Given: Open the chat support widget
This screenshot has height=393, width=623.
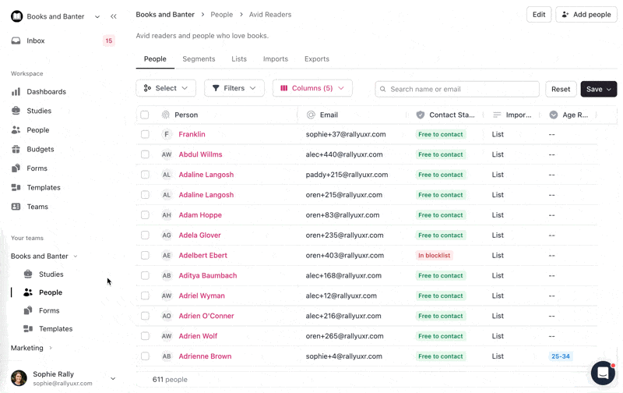Looking at the screenshot, I should click(603, 373).
